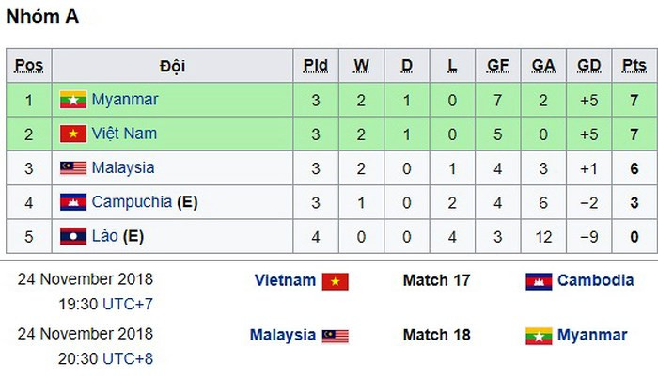
Task: Open Cambodia link in Match 17 row
Action: (x=595, y=280)
